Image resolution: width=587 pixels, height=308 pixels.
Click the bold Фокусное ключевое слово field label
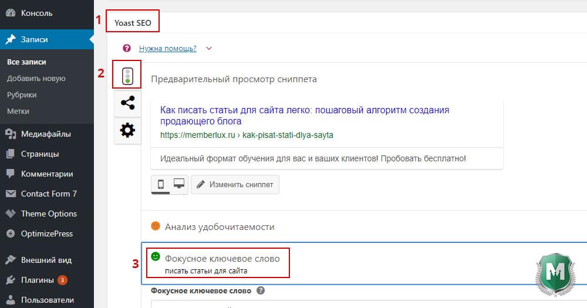tap(201, 291)
